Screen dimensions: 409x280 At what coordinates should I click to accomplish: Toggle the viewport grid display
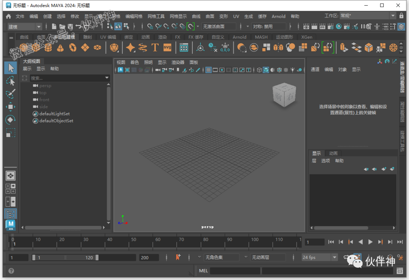(x=208, y=70)
